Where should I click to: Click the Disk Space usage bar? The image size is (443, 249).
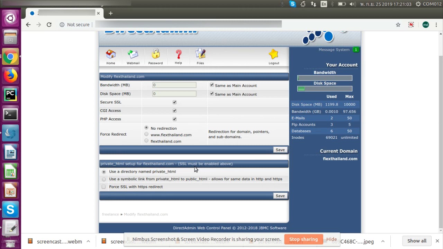325,89
